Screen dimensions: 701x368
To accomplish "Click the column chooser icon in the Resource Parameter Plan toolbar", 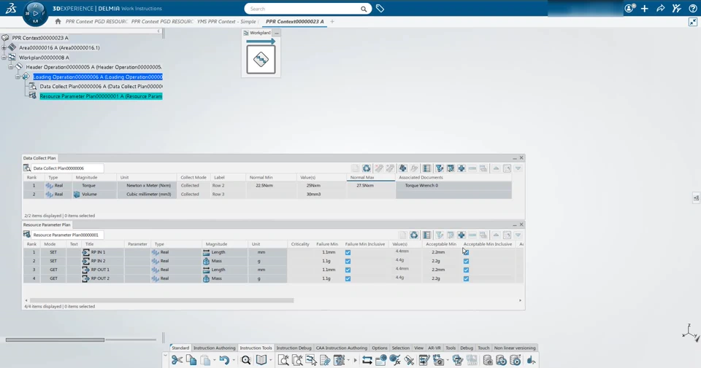I will tap(427, 235).
